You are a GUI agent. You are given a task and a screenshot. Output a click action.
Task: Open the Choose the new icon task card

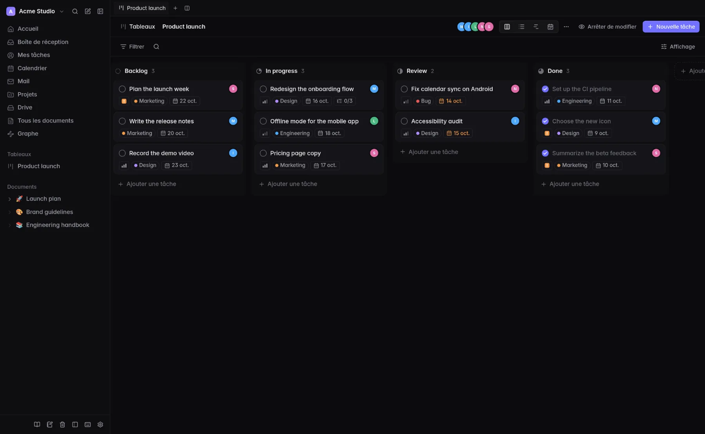[x=601, y=127]
